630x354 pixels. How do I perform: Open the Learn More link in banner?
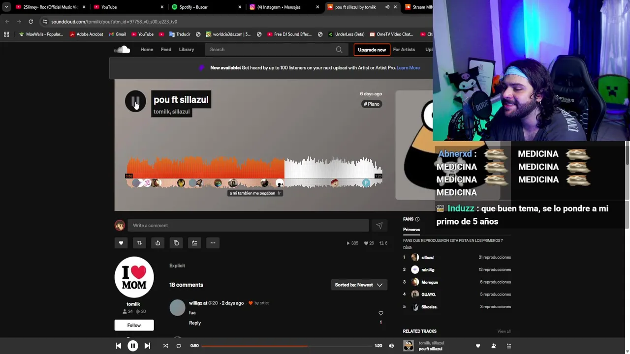coord(408,68)
